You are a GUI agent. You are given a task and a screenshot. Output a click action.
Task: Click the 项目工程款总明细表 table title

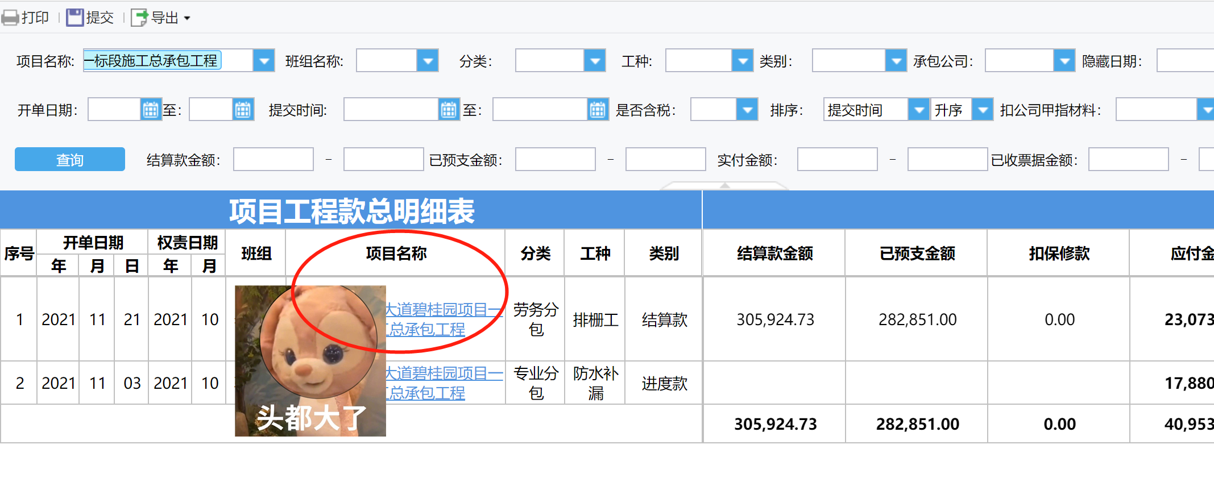point(351,211)
